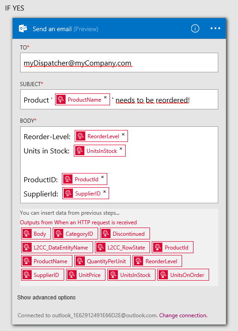Screen dimensions: 238x331
Task: Insert the UnitsOnOrder output token
Action: [183, 275]
